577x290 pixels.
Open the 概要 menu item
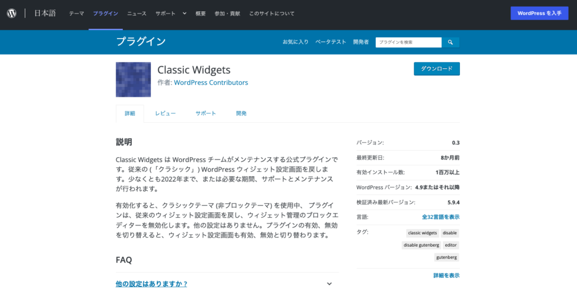click(201, 14)
